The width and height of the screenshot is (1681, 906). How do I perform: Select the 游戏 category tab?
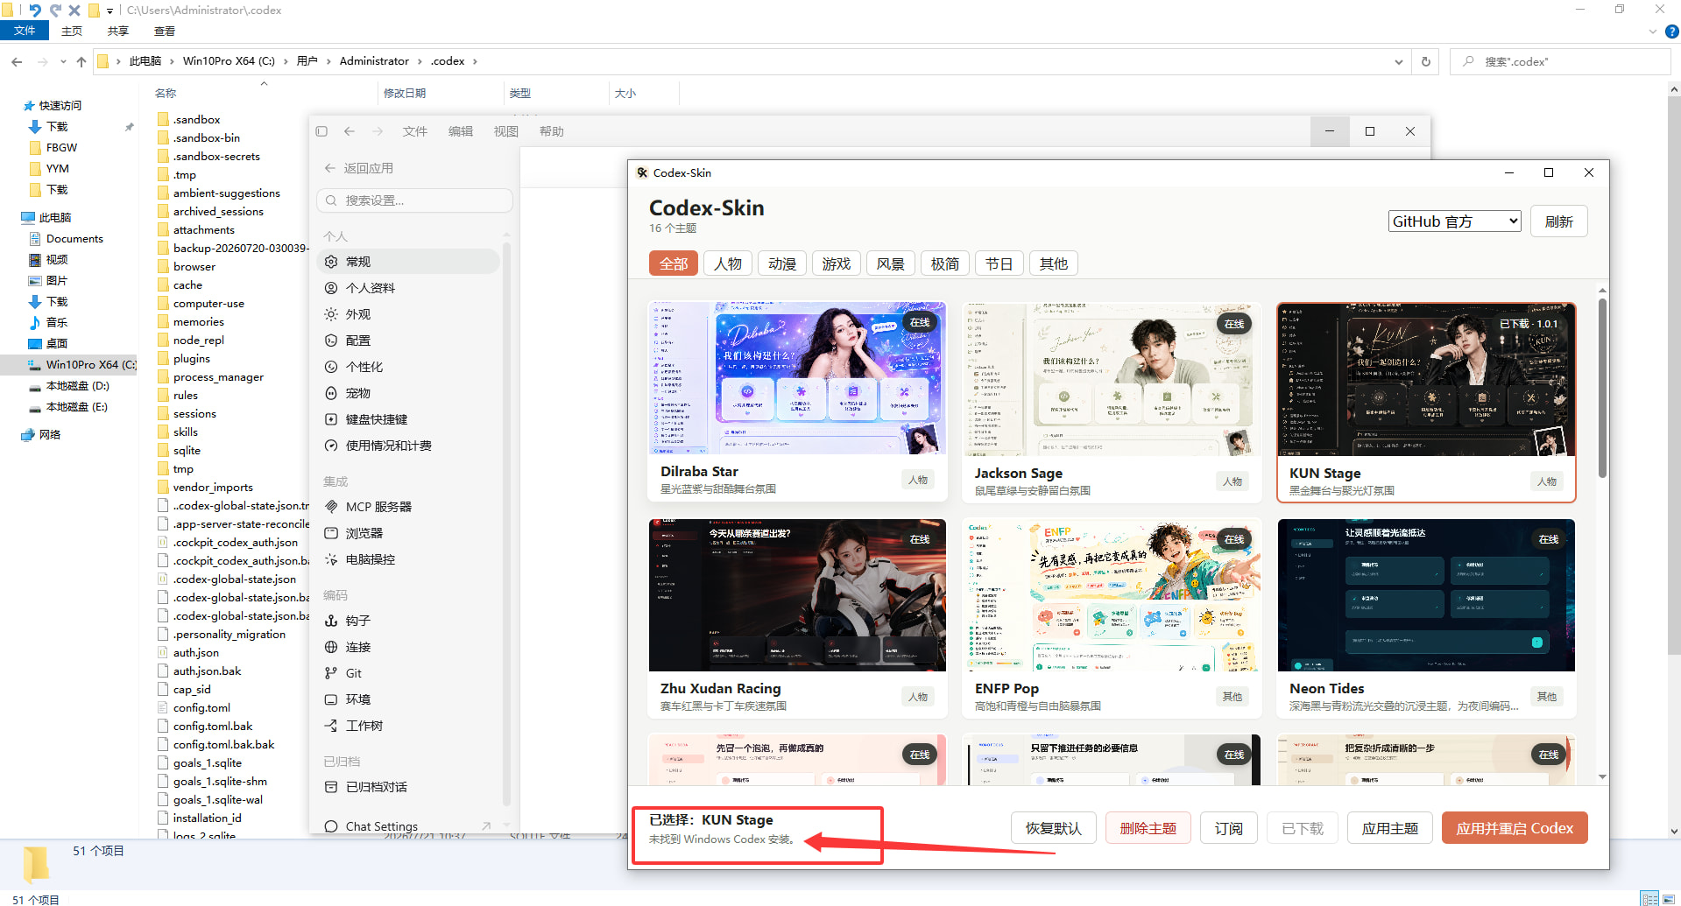click(837, 263)
